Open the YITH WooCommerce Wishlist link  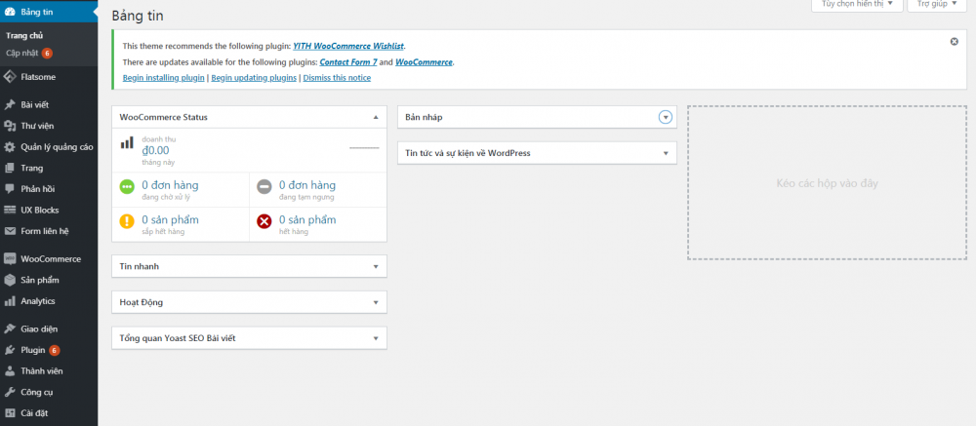(x=348, y=46)
